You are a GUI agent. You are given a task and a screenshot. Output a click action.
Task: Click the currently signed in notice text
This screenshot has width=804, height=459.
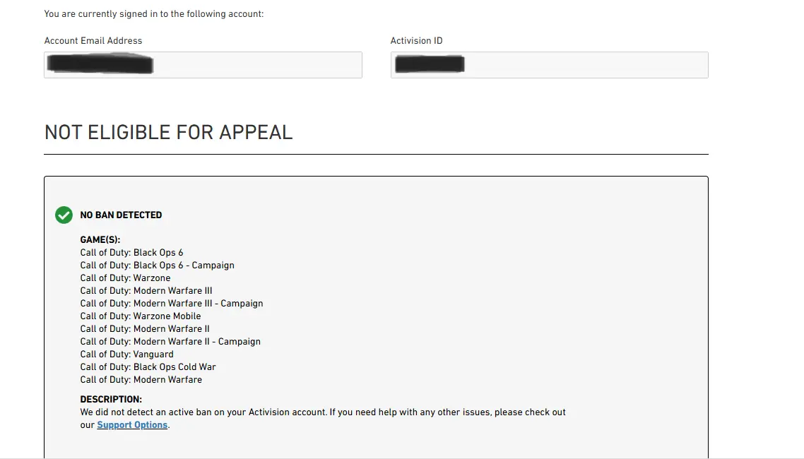(x=153, y=14)
